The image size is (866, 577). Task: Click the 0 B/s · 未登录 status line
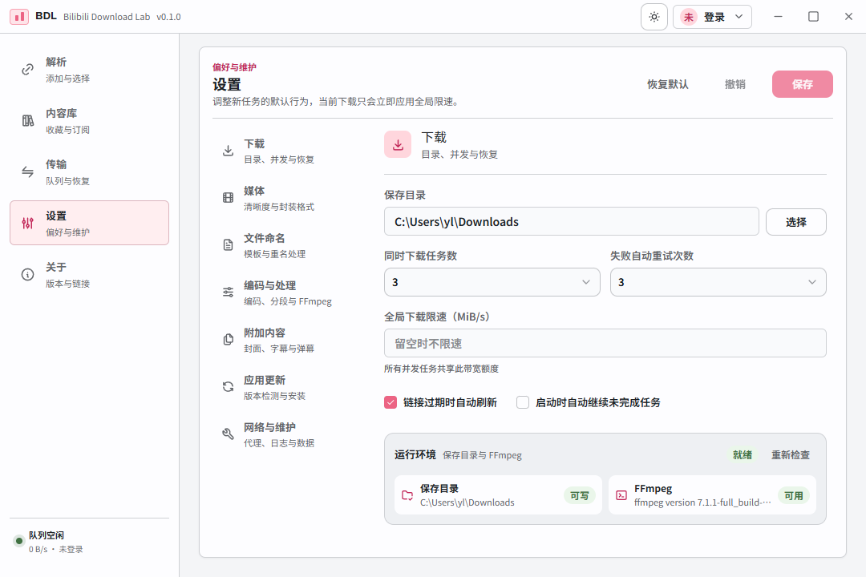coord(56,550)
